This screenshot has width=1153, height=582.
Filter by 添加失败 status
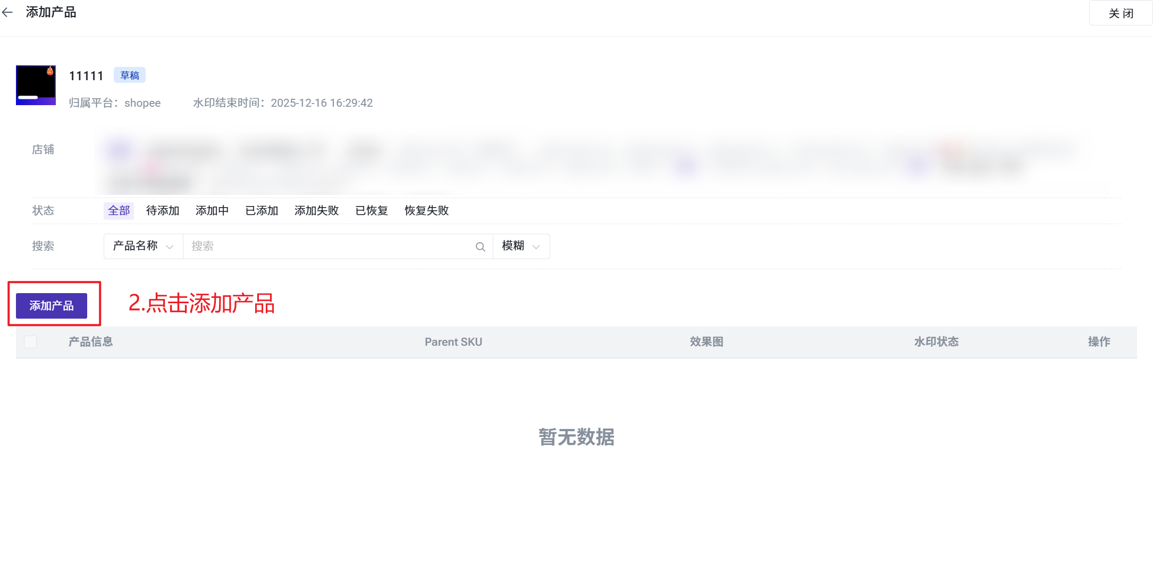tap(317, 211)
